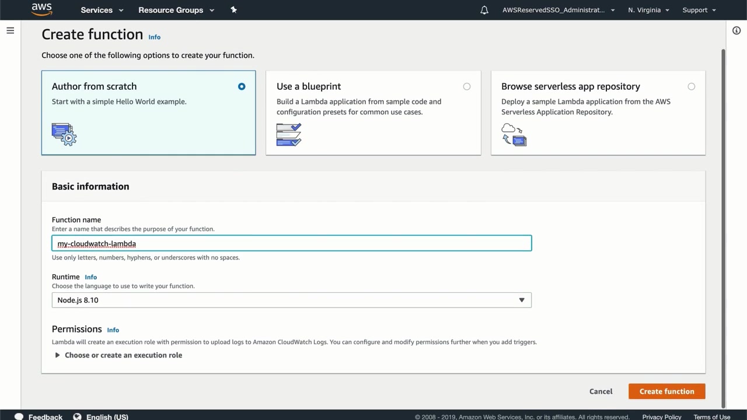Open the N. Virginia region dropdown
This screenshot has width=747, height=420.
[x=648, y=10]
